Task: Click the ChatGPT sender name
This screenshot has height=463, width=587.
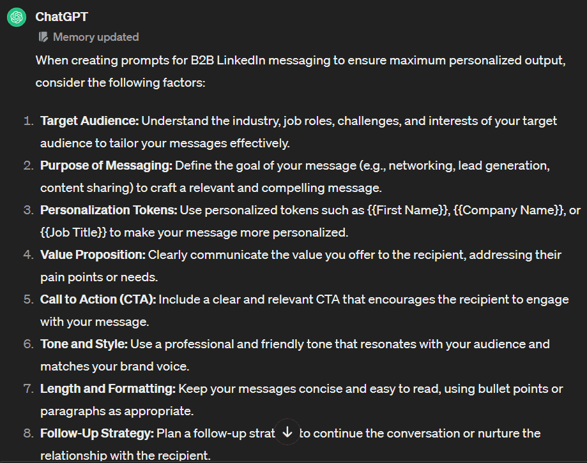Action: 61,17
